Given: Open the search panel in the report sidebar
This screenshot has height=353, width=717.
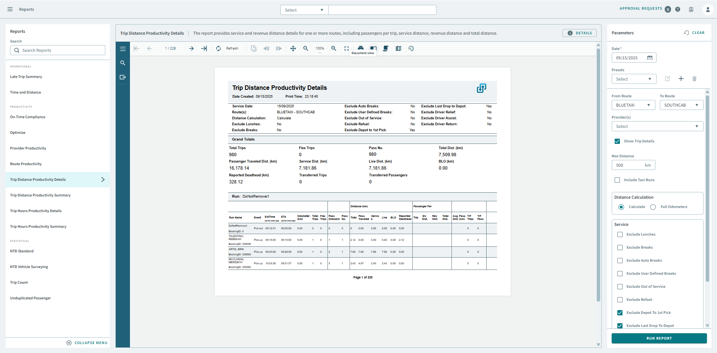Looking at the screenshot, I should pyautogui.click(x=123, y=63).
